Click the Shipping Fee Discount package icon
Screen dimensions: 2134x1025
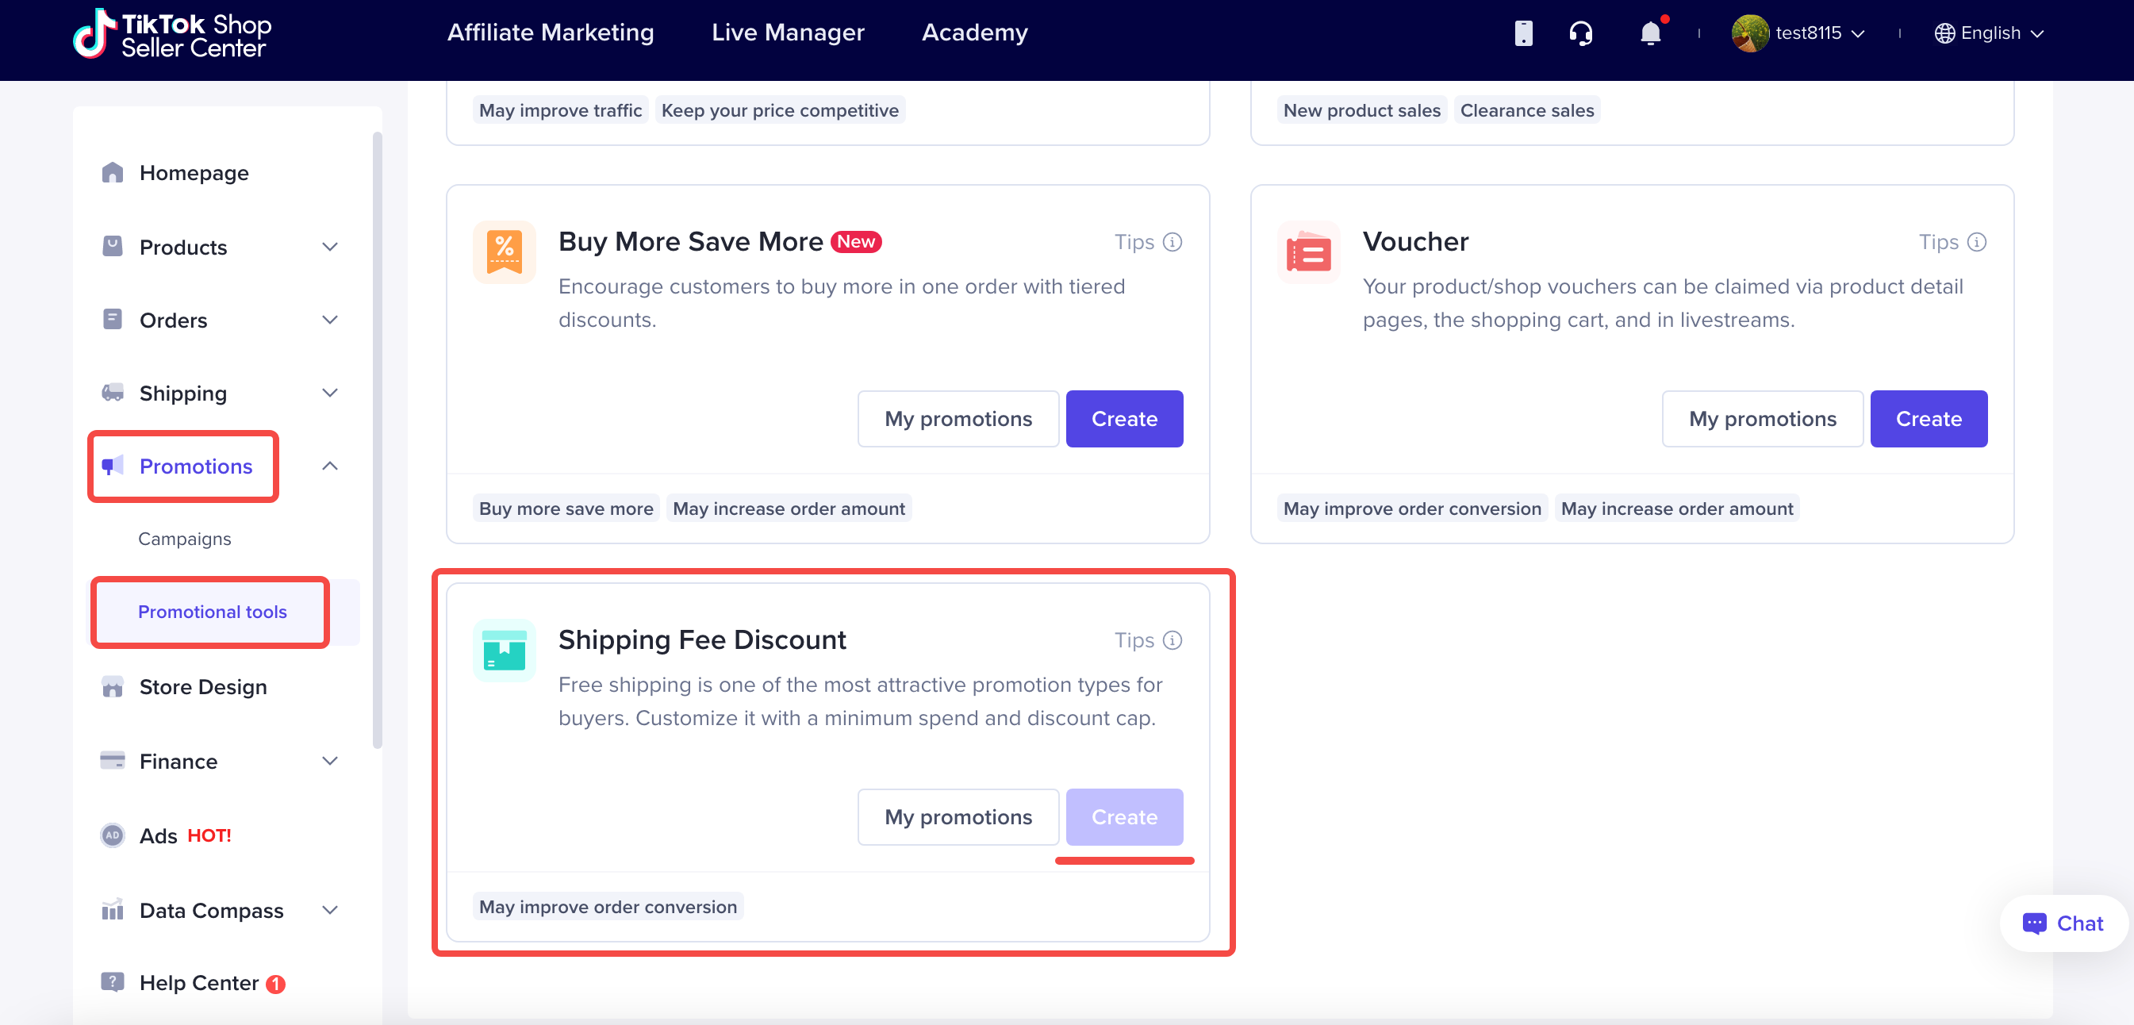click(504, 651)
